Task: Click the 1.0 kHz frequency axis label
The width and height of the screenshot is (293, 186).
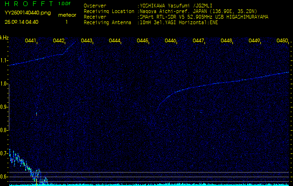Action: (x=4, y=84)
